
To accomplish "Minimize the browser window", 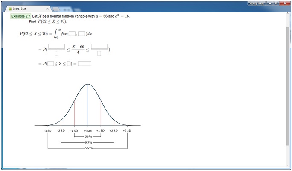I will click(x=271, y=3).
